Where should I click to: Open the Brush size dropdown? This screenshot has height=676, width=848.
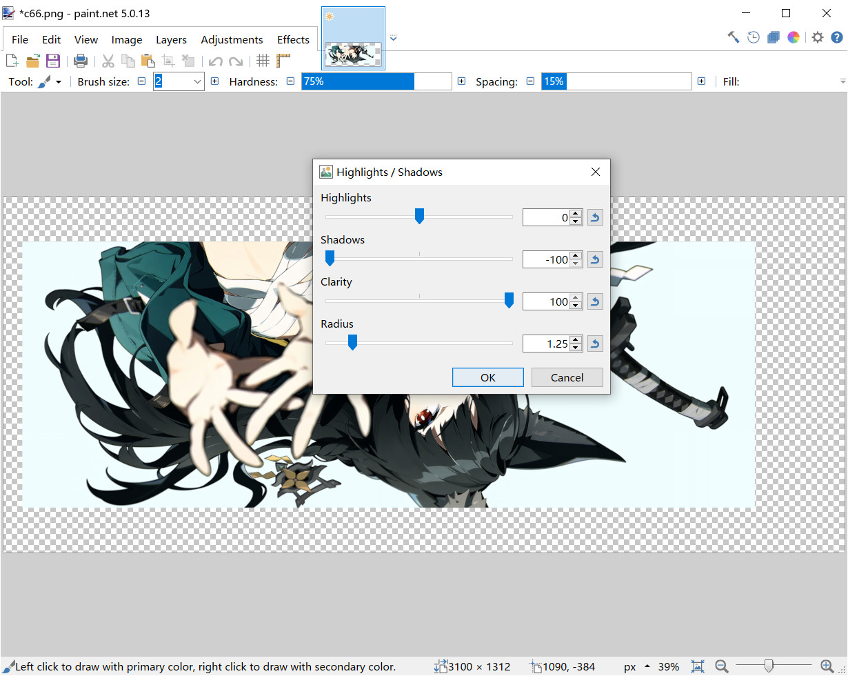coord(197,81)
